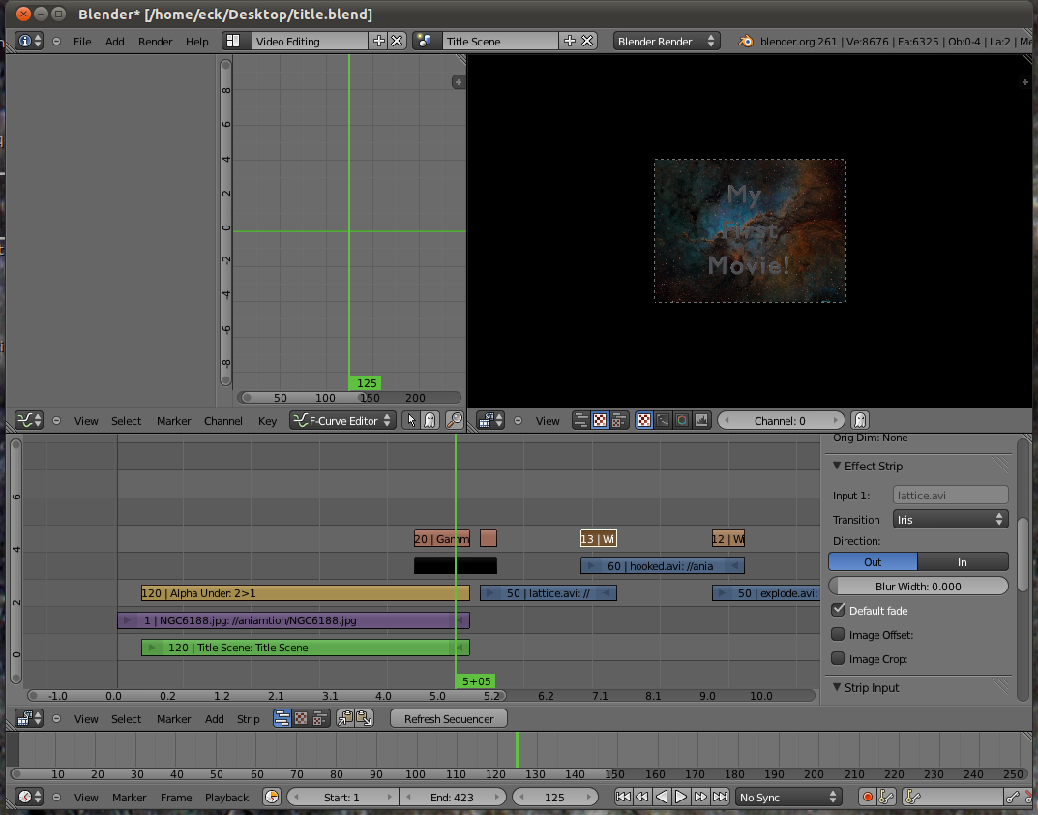The width and height of the screenshot is (1038, 815).
Task: Delete the Video Editing screen layout
Action: tap(397, 41)
